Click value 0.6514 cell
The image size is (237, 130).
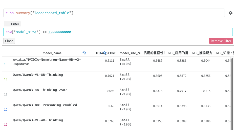tap(158, 106)
